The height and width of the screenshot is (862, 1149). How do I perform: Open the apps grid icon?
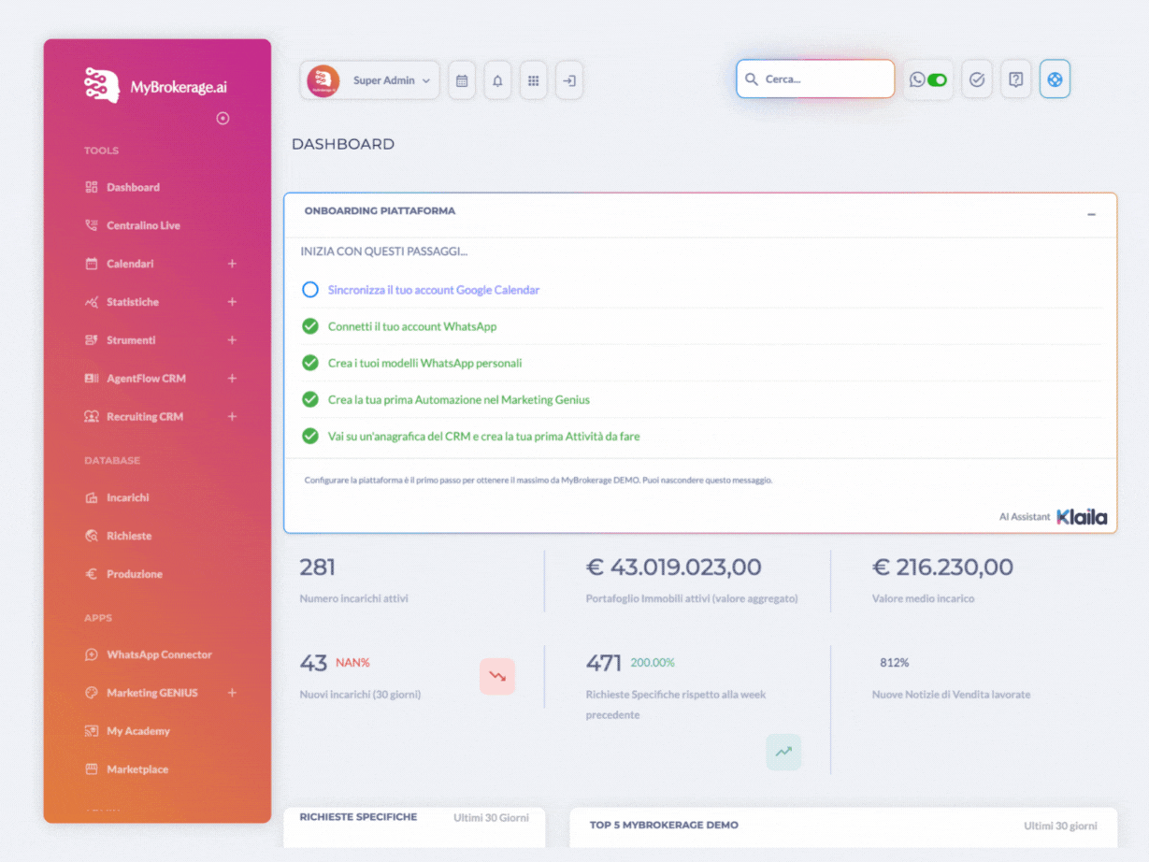coord(533,80)
